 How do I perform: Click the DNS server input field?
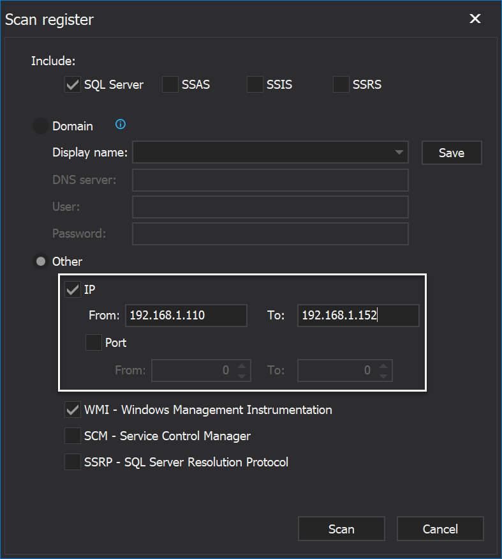click(270, 180)
